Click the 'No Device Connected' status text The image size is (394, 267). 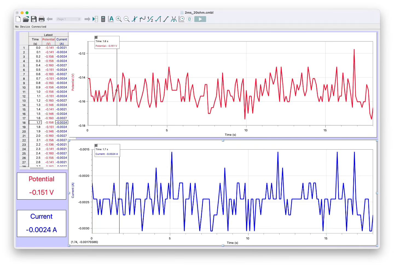pyautogui.click(x=31, y=27)
